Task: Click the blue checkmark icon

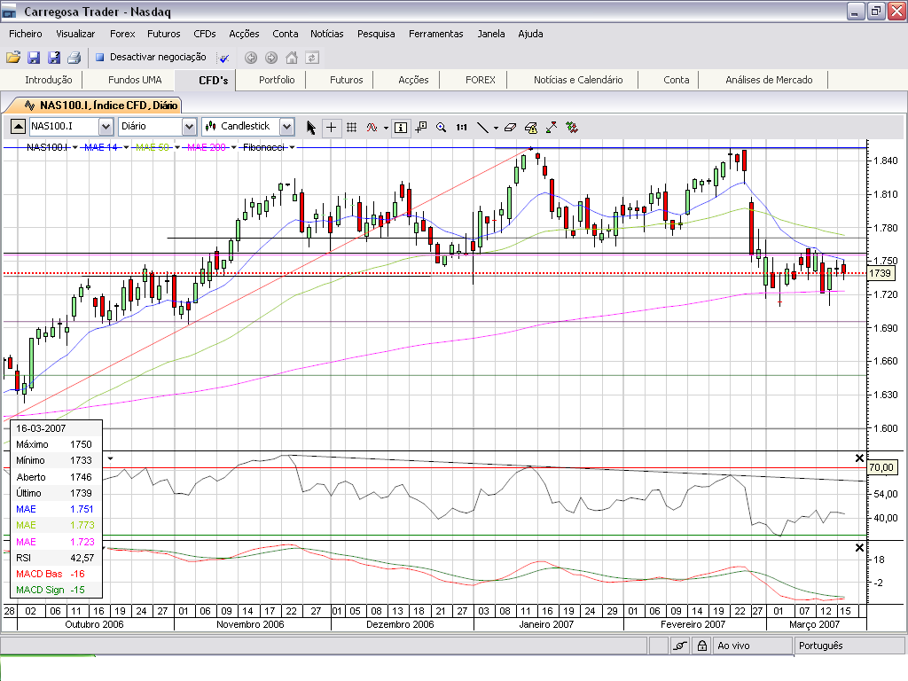Action: pos(223,58)
